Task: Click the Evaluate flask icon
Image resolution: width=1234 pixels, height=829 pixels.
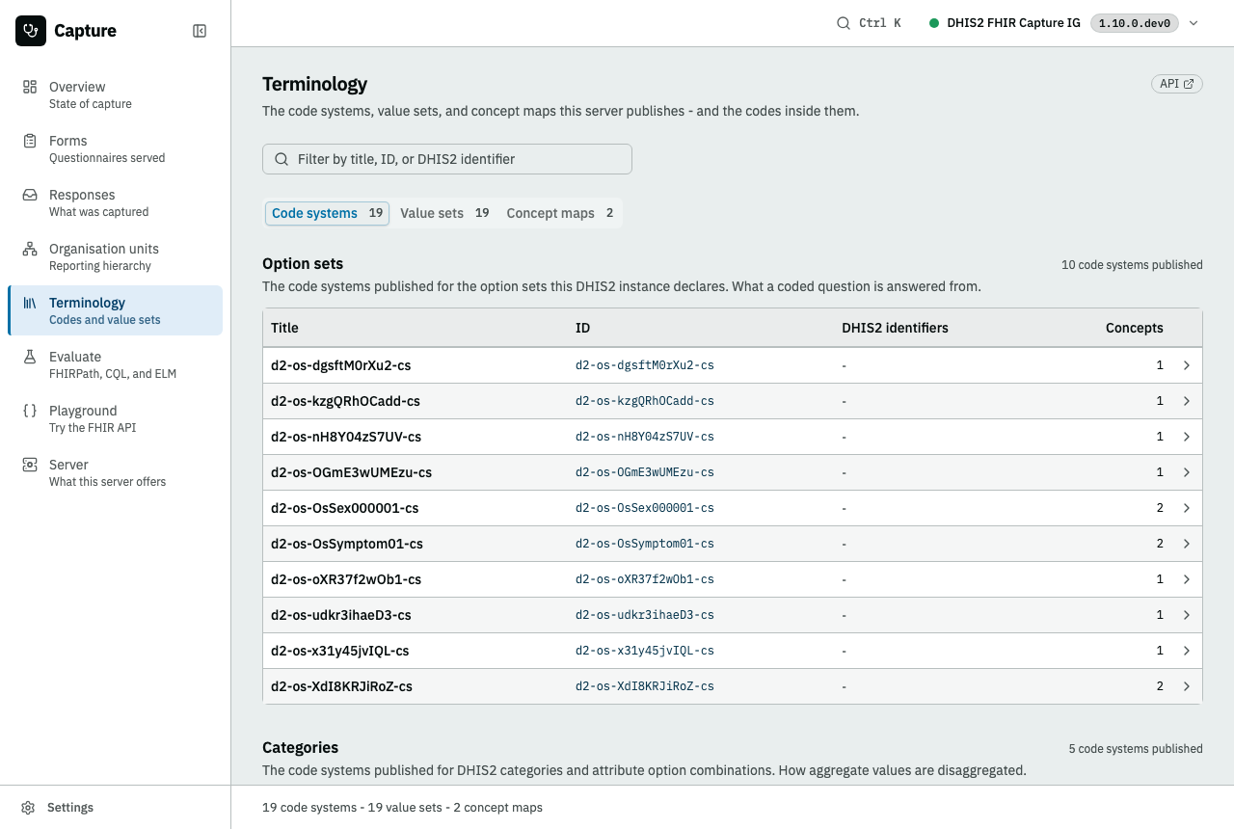Action: click(x=30, y=357)
